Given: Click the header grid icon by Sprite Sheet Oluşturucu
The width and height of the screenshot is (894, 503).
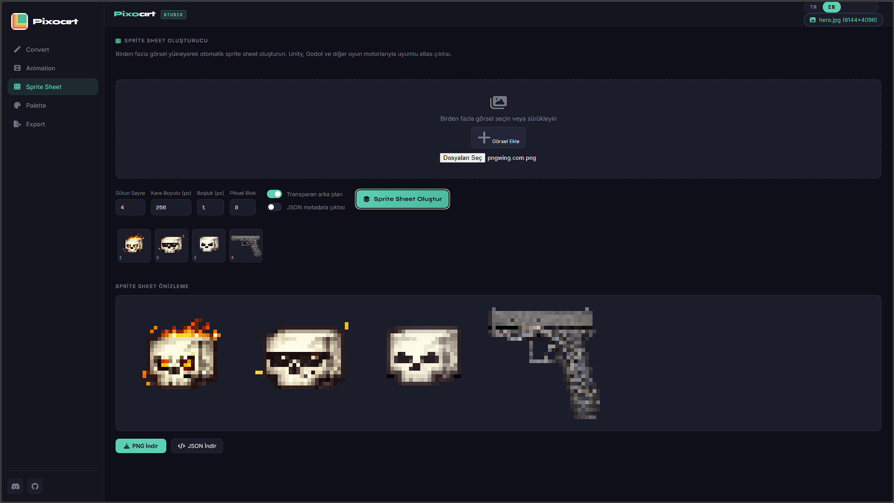Looking at the screenshot, I should pyautogui.click(x=118, y=41).
